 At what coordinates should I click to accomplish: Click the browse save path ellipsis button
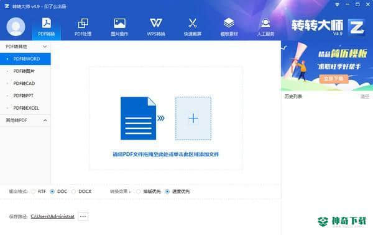coord(83,216)
